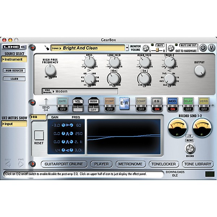Click the EQ Reset button

tap(39, 135)
